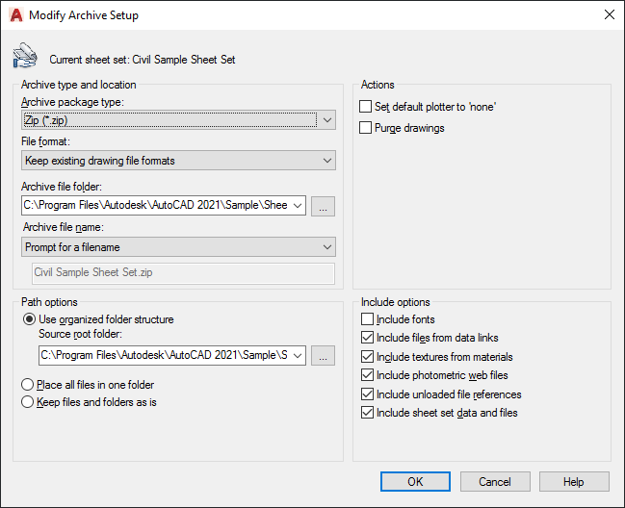The width and height of the screenshot is (625, 508).
Task: Uncheck Include files from data links
Action: pos(367,338)
